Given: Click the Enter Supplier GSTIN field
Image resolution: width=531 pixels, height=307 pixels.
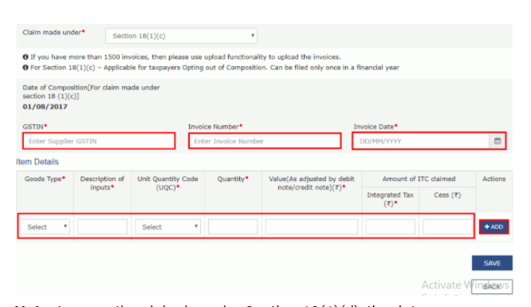Looking at the screenshot, I should click(x=99, y=141).
